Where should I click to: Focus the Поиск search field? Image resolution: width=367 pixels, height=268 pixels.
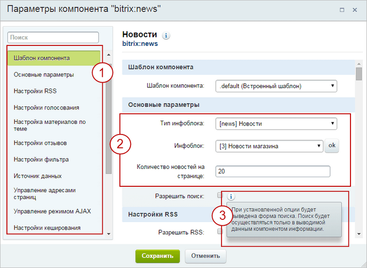(53, 37)
